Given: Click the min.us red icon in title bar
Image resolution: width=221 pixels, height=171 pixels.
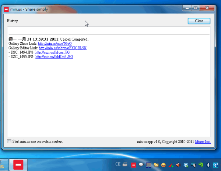Looking at the screenshot, I should pyautogui.click(x=6, y=9).
